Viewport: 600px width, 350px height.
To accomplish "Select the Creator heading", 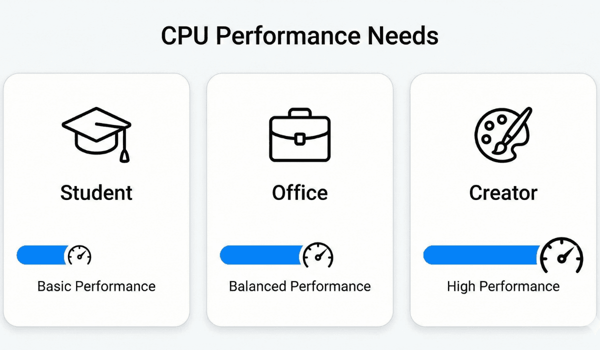I will (503, 192).
